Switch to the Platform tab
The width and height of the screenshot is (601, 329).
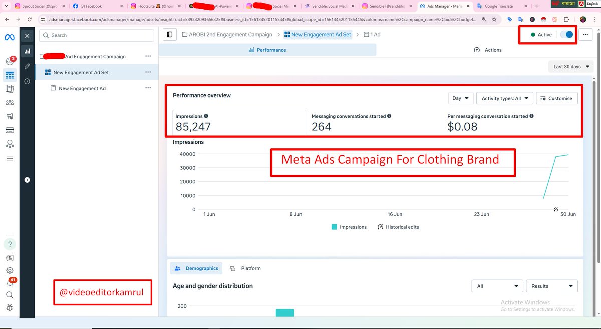coord(245,268)
